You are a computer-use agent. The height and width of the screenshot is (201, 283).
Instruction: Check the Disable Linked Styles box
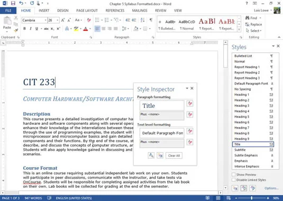pyautogui.click(x=234, y=180)
